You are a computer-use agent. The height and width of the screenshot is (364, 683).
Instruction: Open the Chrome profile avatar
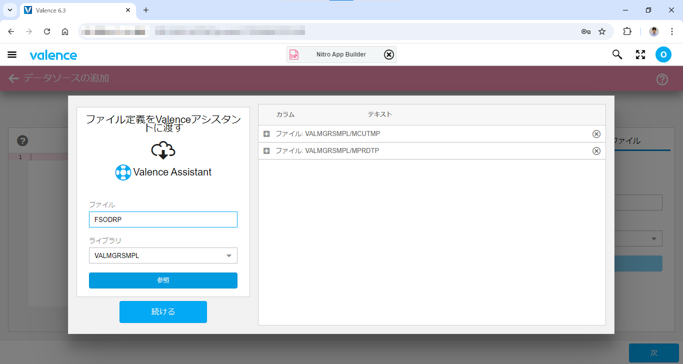pos(654,31)
